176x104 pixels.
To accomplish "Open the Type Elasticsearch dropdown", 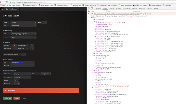I will 24,26.
